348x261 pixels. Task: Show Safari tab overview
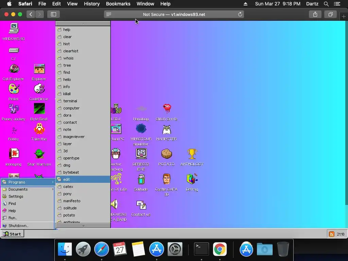pyautogui.click(x=330, y=14)
